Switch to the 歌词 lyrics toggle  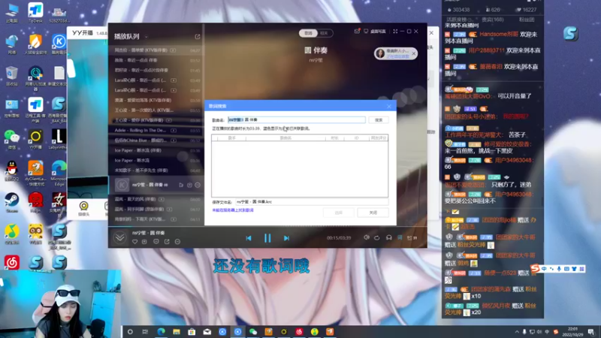click(308, 33)
